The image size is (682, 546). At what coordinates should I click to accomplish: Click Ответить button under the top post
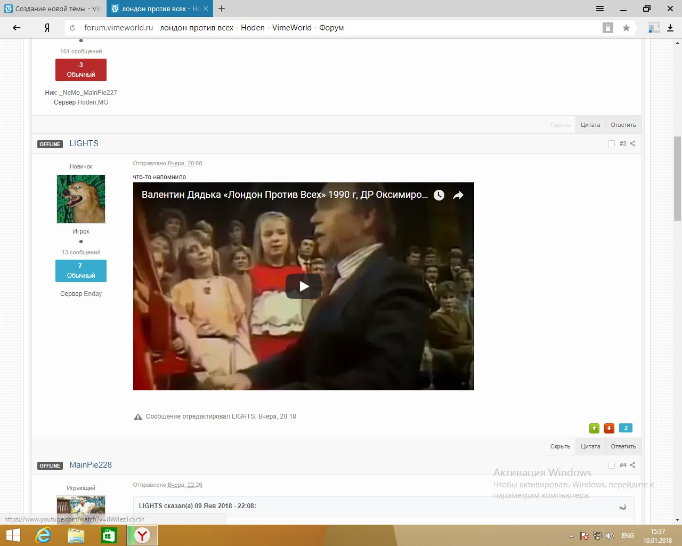(623, 125)
